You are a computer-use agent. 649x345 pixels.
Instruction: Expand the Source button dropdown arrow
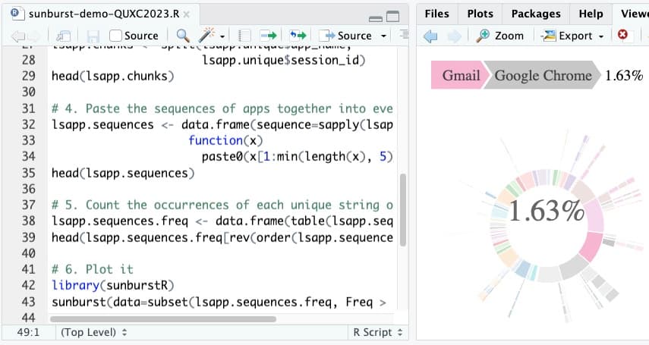coord(383,36)
